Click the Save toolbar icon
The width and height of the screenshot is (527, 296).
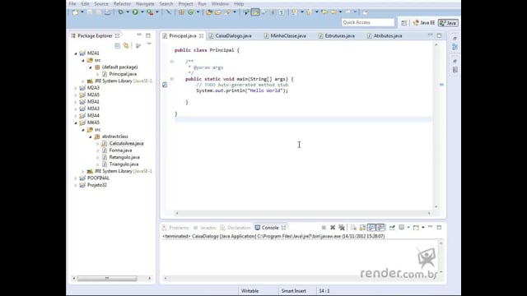[x=90, y=12]
